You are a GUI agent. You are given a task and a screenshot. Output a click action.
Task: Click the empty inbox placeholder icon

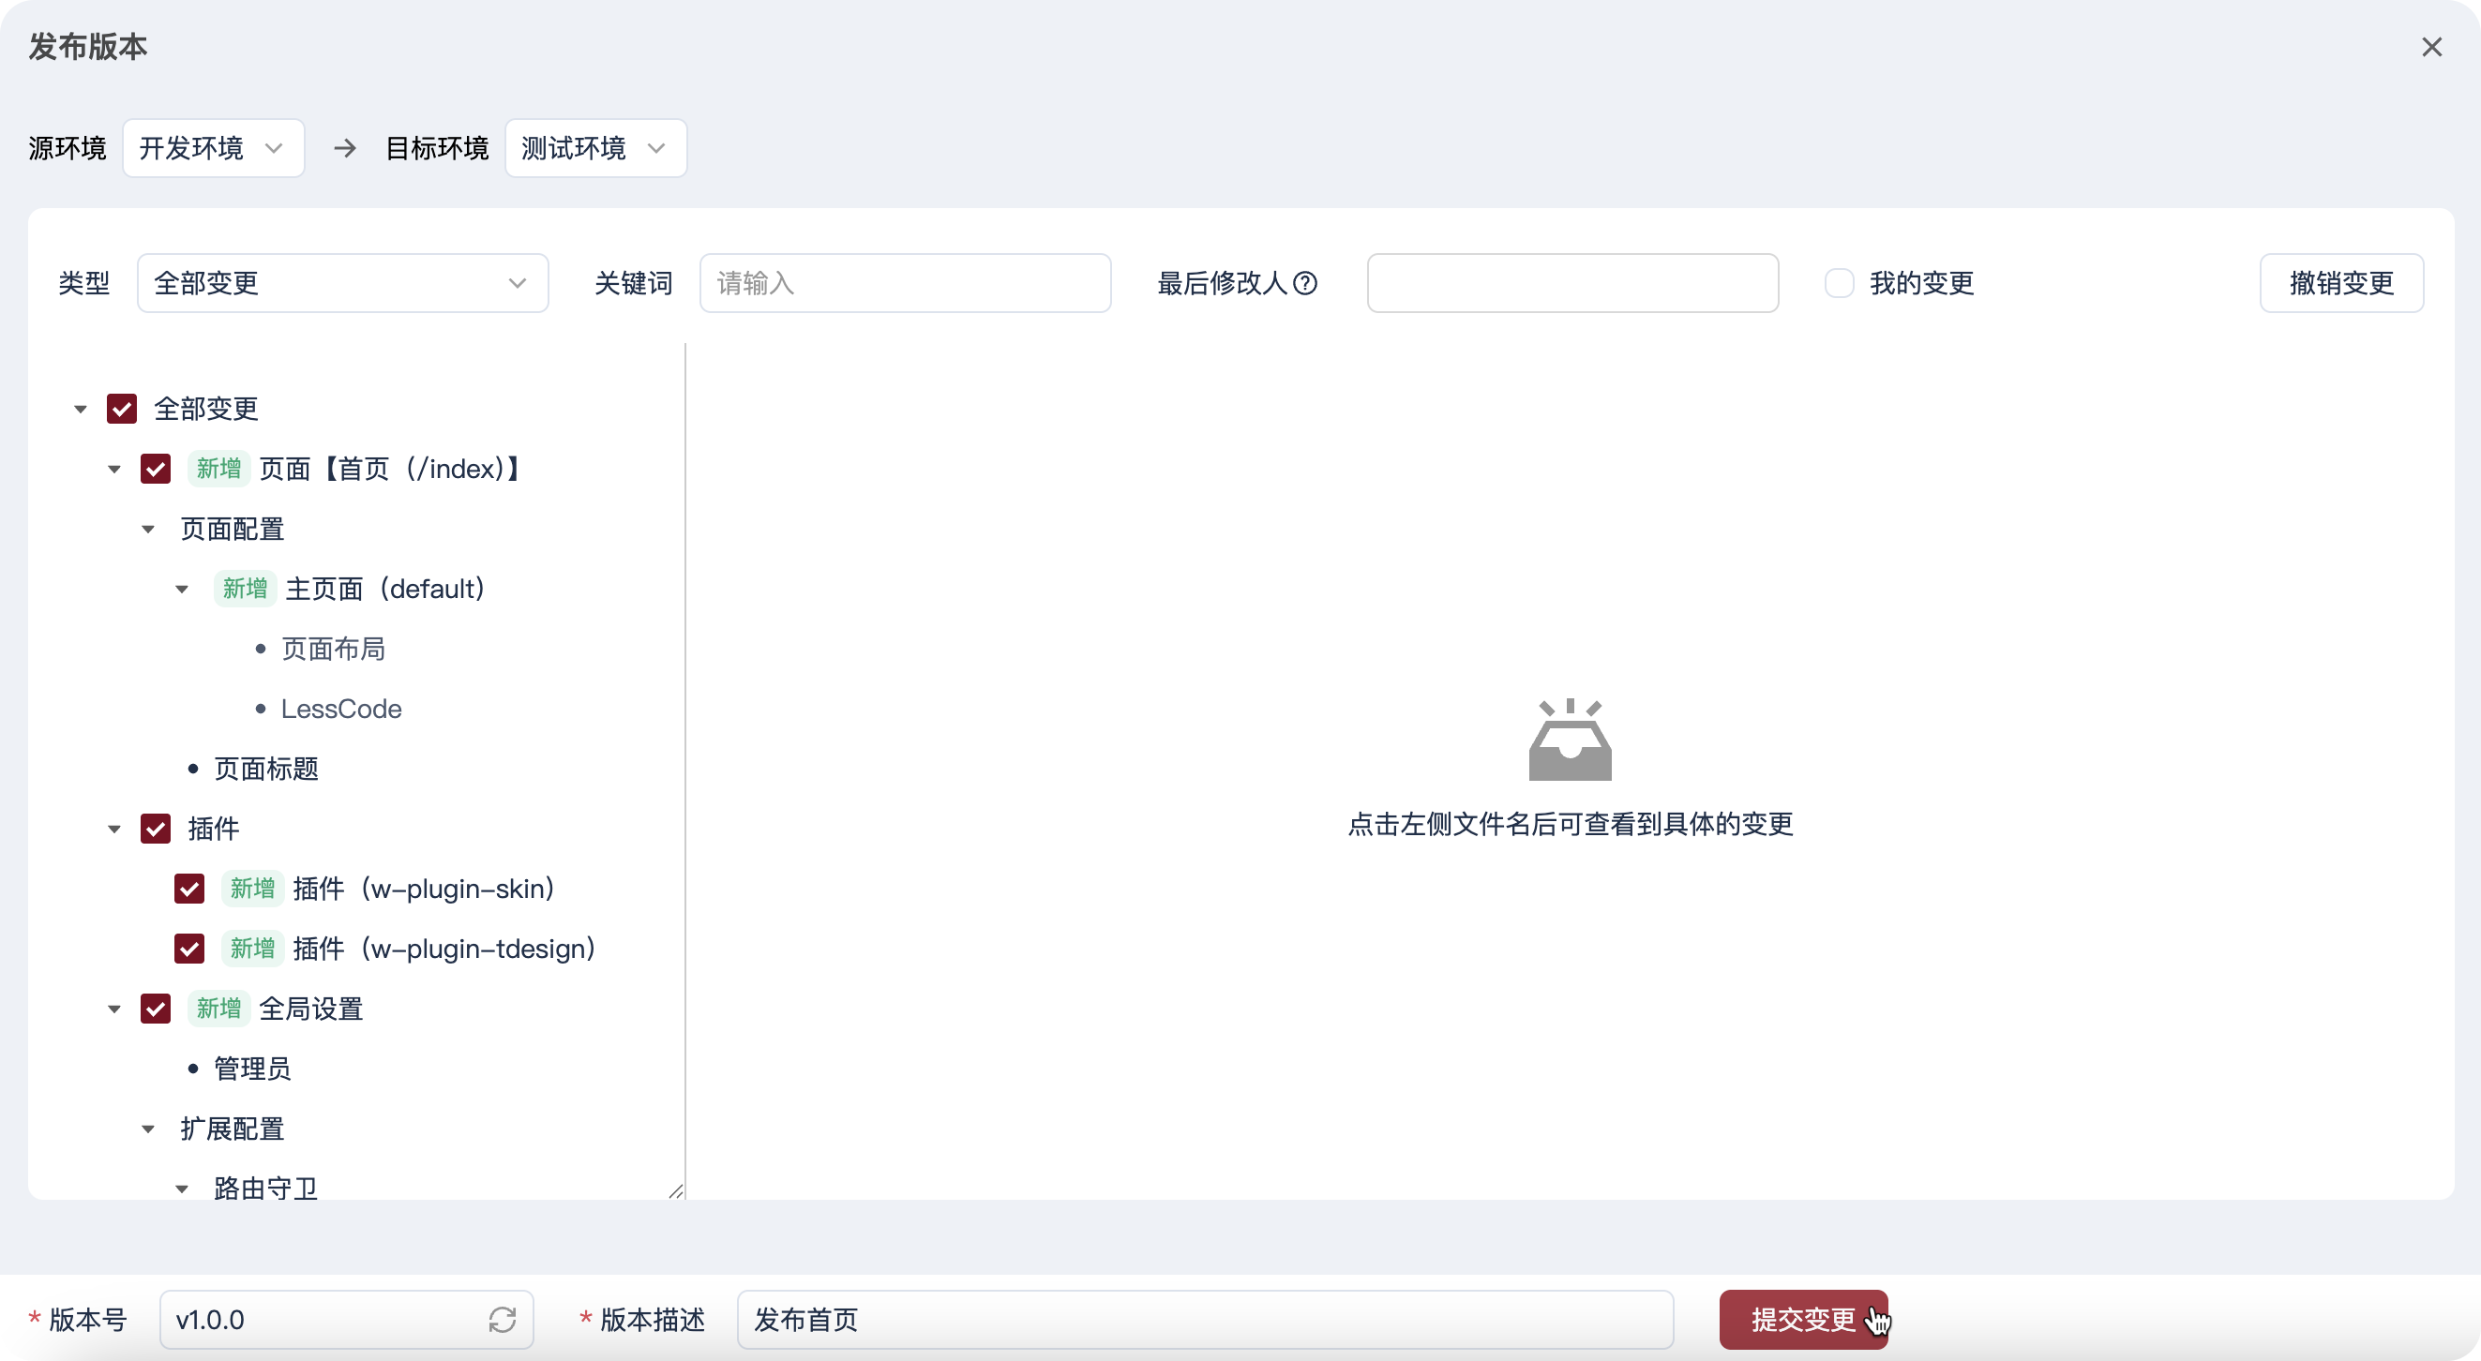click(x=1570, y=740)
